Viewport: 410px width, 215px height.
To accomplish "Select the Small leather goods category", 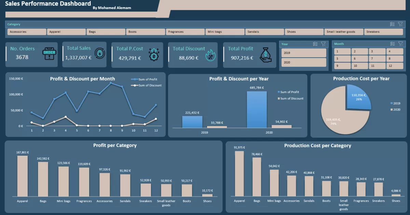I will [343, 32].
